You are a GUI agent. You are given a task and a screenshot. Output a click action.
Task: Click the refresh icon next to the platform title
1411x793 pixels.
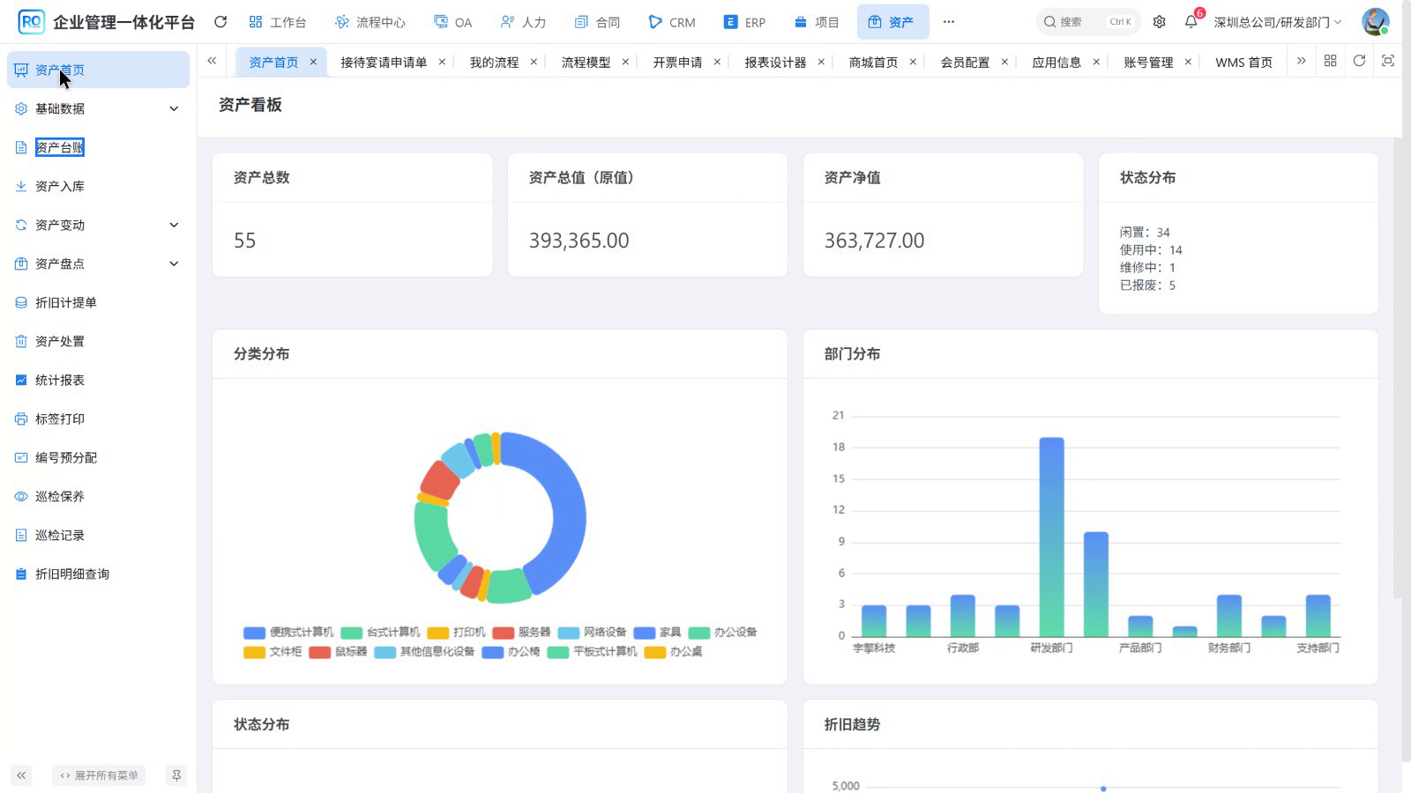(220, 22)
